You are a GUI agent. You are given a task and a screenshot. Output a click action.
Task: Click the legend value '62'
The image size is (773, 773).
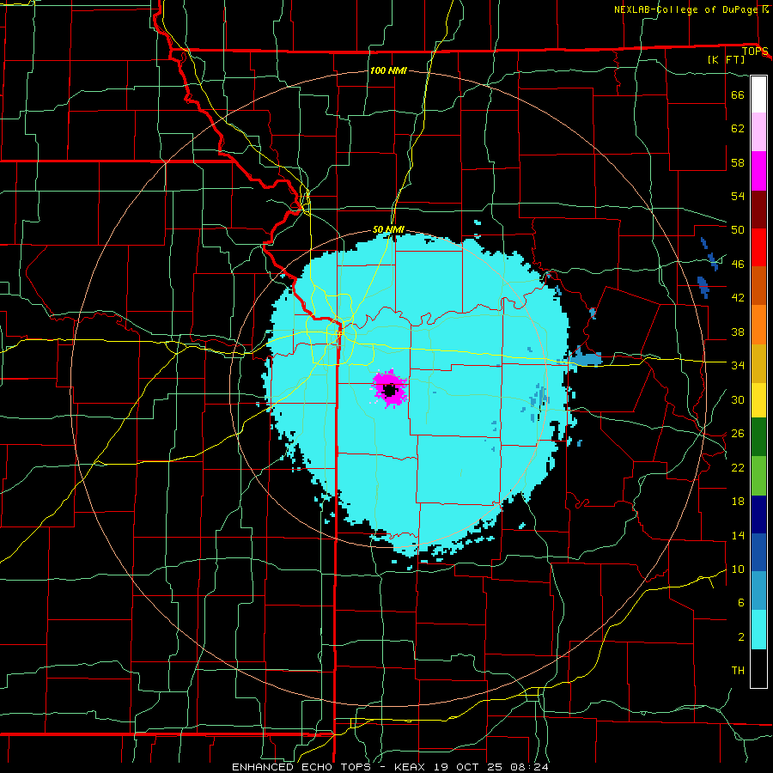click(738, 129)
